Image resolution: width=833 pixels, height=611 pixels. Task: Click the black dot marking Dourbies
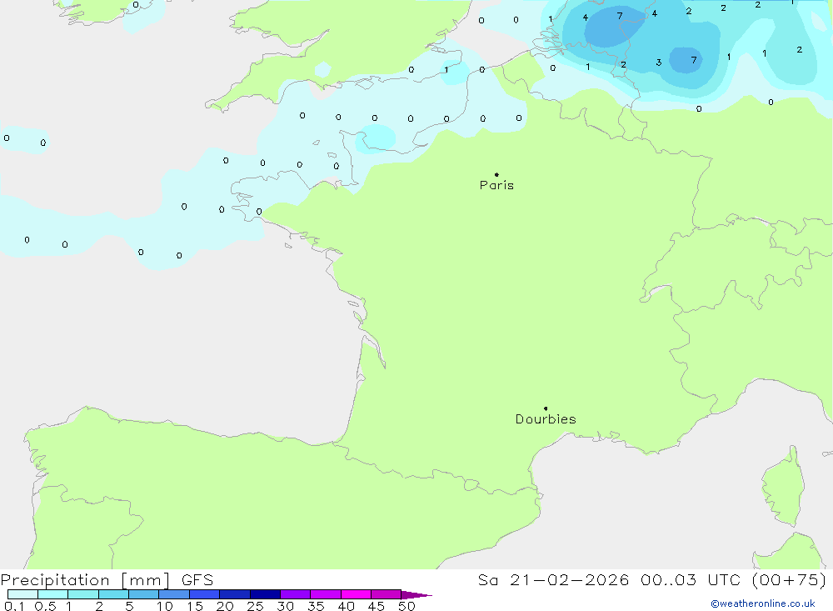pos(546,408)
